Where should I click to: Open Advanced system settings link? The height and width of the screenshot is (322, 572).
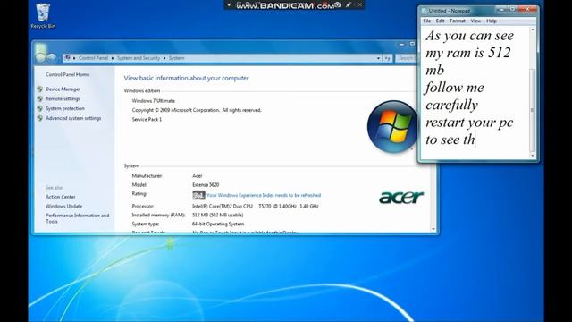[x=73, y=118]
